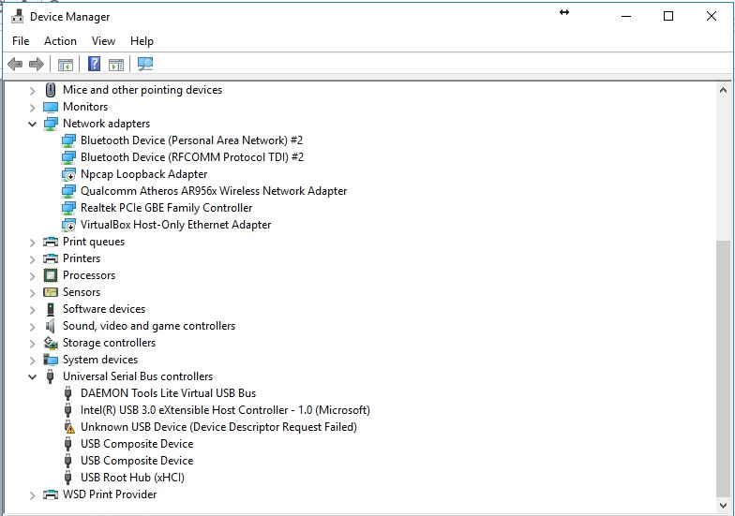Expand Mice and other pointing devices
This screenshot has height=516, width=735.
[32, 90]
